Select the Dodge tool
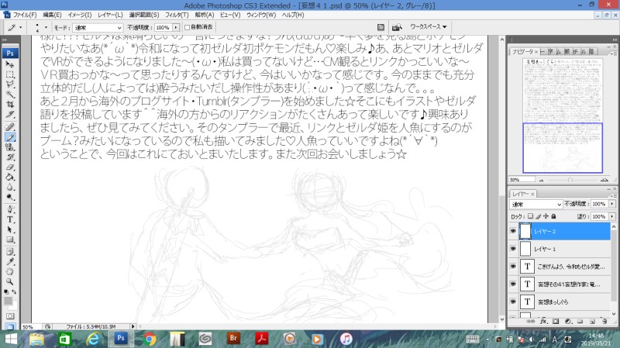Screen dimensions: 620x348 click(x=10, y=197)
